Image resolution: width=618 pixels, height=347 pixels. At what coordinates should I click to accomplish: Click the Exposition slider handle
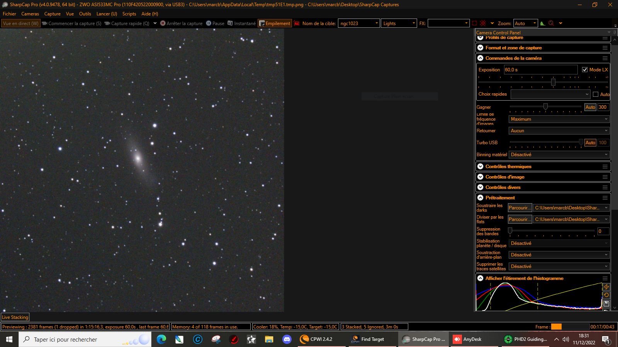coord(553,82)
